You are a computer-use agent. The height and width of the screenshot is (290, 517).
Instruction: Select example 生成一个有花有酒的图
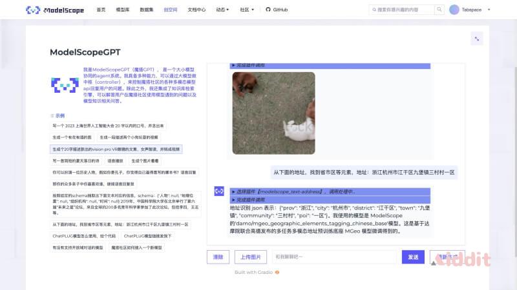[x=72, y=137]
